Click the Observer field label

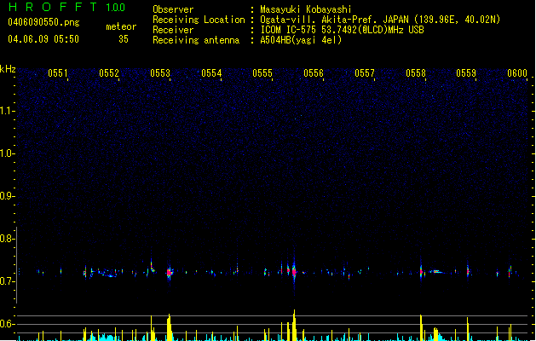pyautogui.click(x=173, y=9)
